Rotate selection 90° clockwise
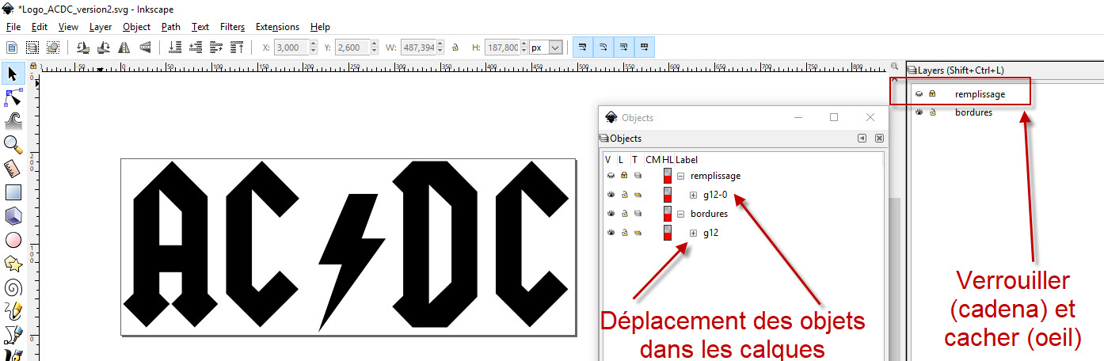Screen dimensions: 1104x361 point(103,47)
